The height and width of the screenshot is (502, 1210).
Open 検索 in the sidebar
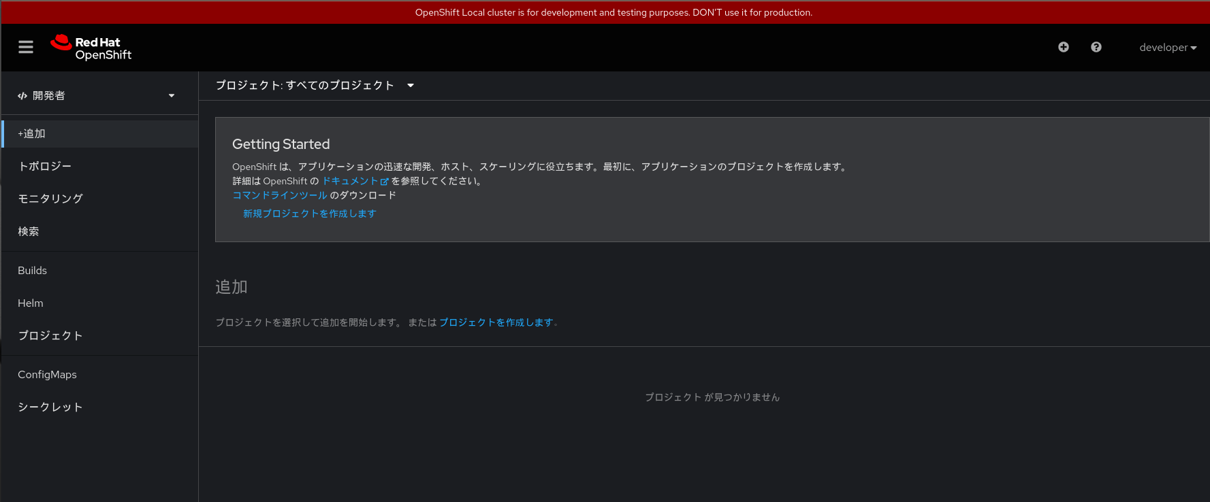[x=99, y=231]
